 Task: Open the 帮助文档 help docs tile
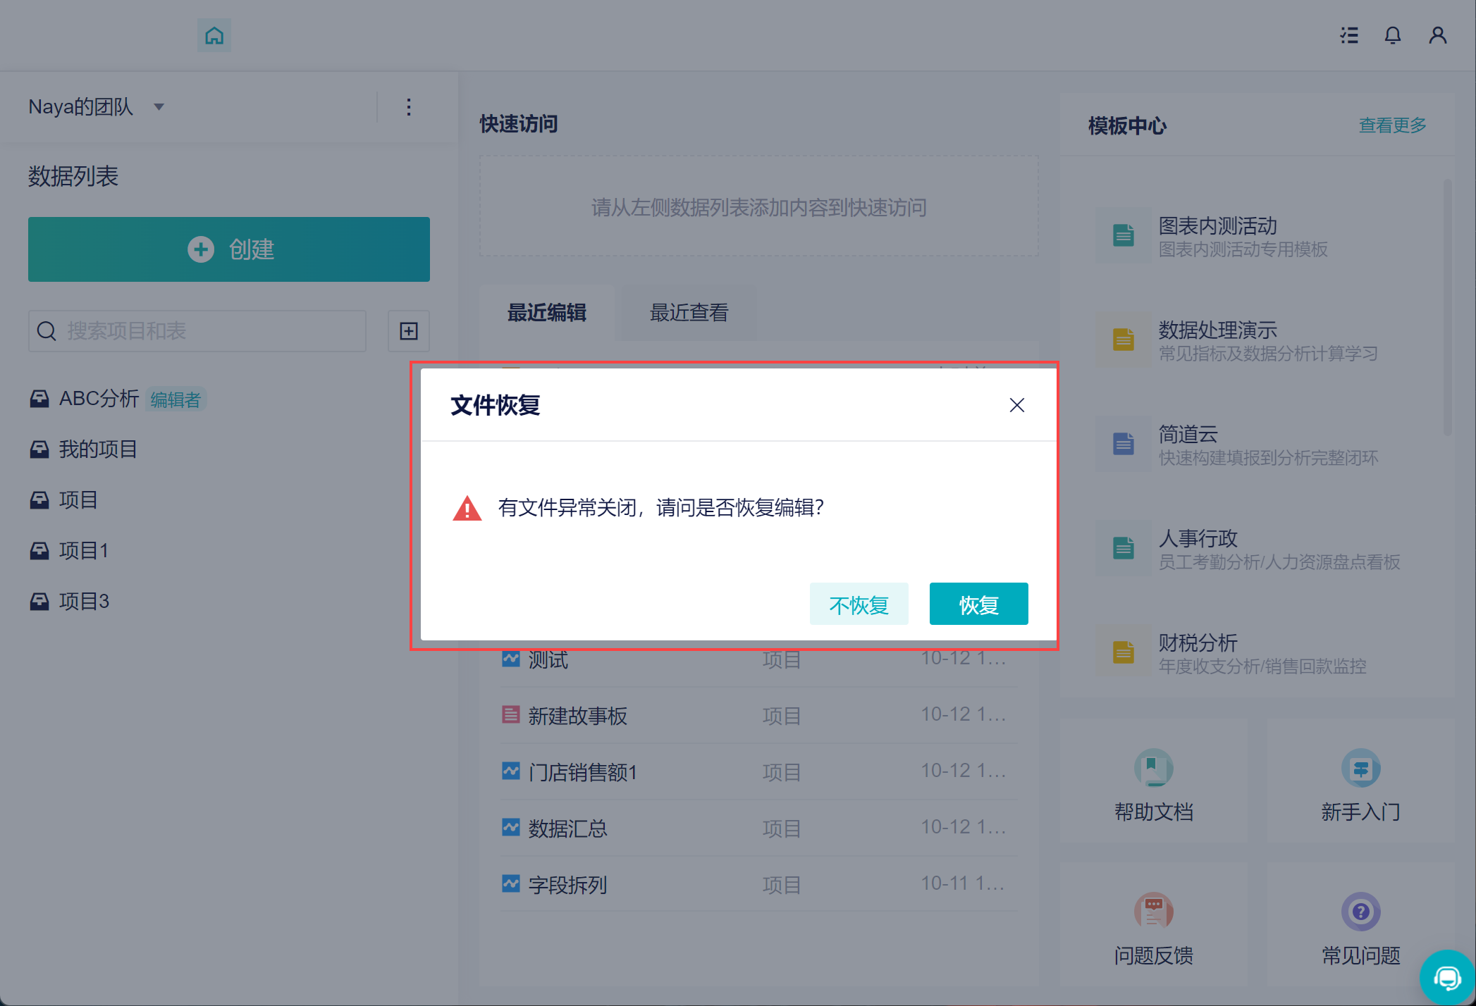(1153, 783)
